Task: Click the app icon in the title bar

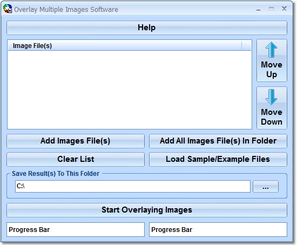Action: [x=8, y=9]
